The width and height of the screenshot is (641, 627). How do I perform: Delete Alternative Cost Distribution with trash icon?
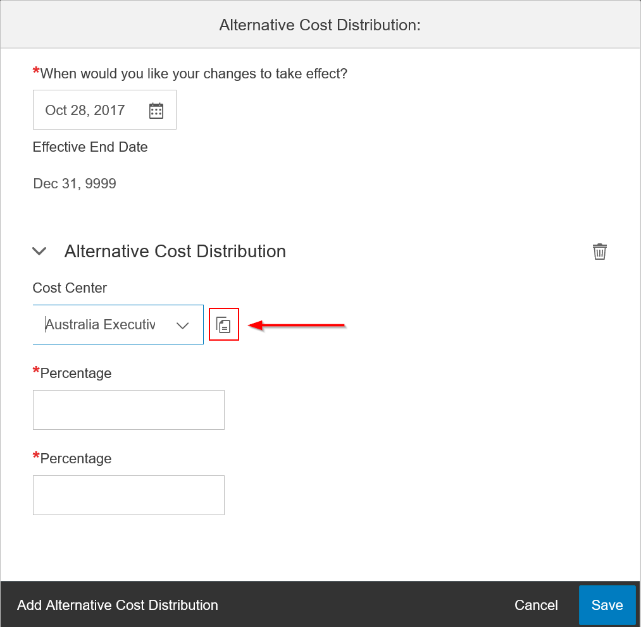tap(599, 251)
